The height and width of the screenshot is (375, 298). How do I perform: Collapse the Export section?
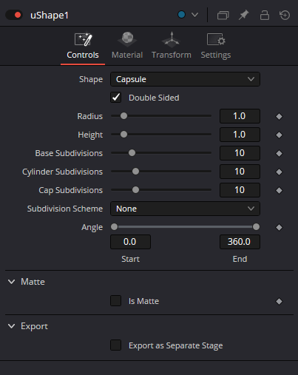point(11,326)
